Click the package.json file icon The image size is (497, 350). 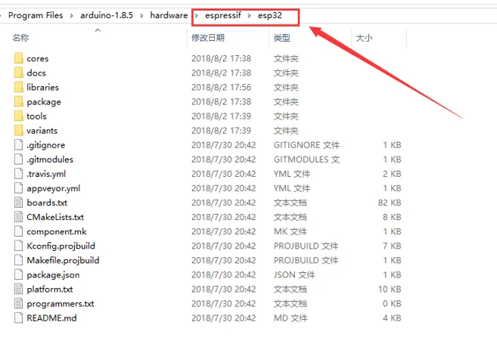click(x=19, y=274)
